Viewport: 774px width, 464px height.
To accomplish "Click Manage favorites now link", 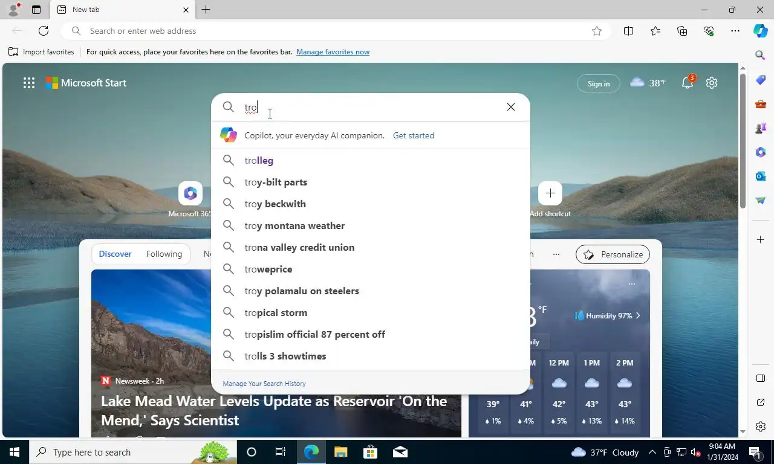I will pos(333,52).
